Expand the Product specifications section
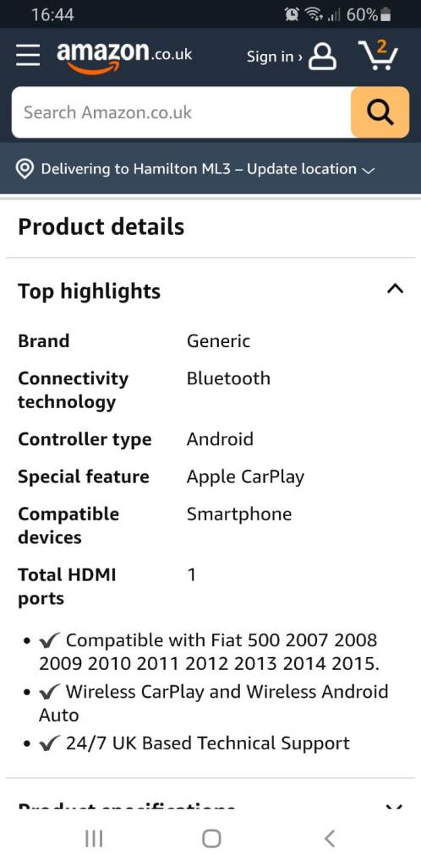Image resolution: width=421 pixels, height=865 pixels. (x=394, y=807)
